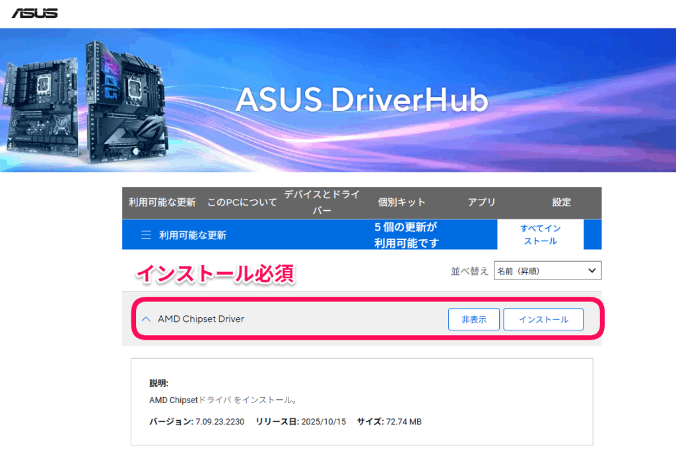
Task: Open the このPCについて tab
Action: 242,202
